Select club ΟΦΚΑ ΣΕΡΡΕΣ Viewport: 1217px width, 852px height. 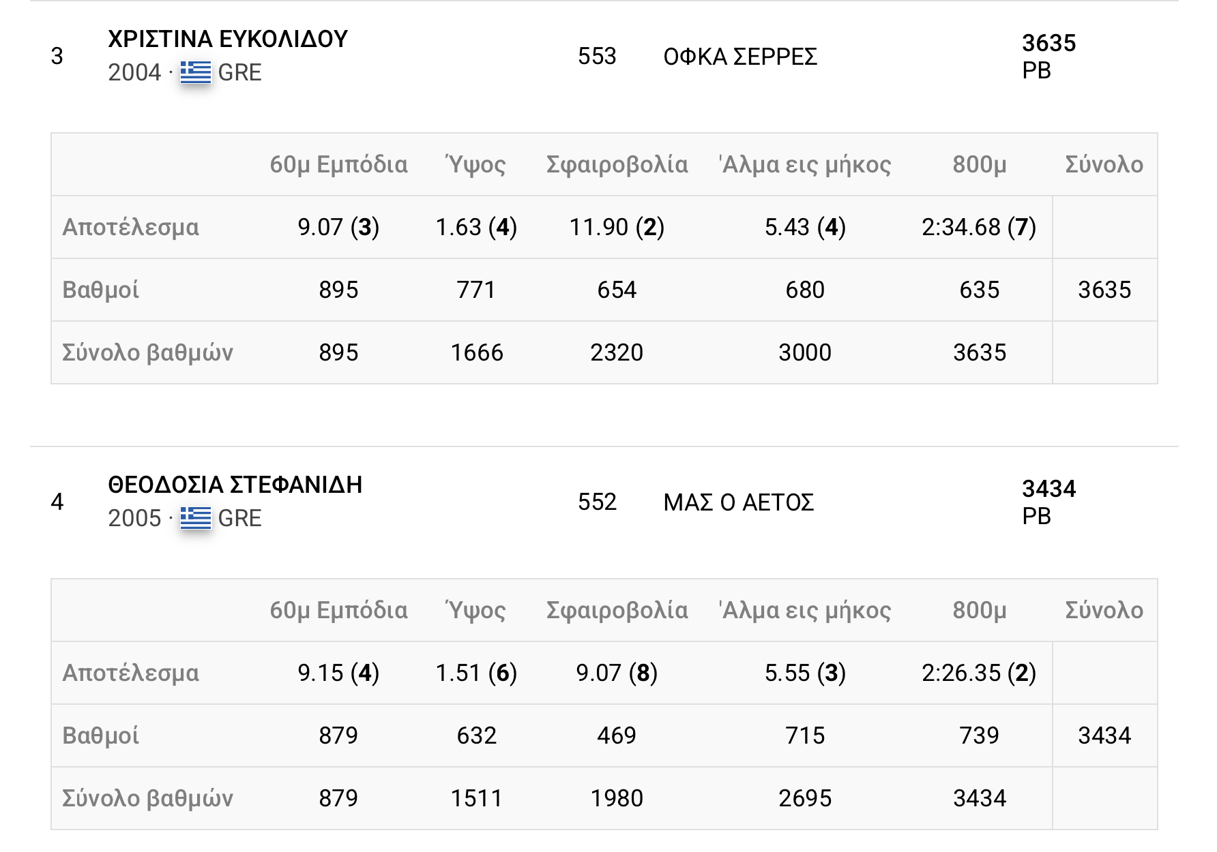coord(740,57)
